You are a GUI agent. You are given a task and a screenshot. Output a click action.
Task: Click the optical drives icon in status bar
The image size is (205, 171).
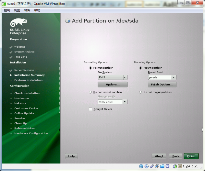pyautogui.click(x=147, y=166)
